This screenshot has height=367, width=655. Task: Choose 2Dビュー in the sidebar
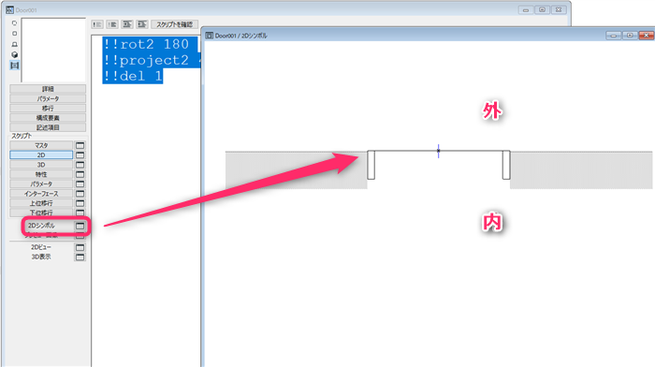tap(41, 247)
